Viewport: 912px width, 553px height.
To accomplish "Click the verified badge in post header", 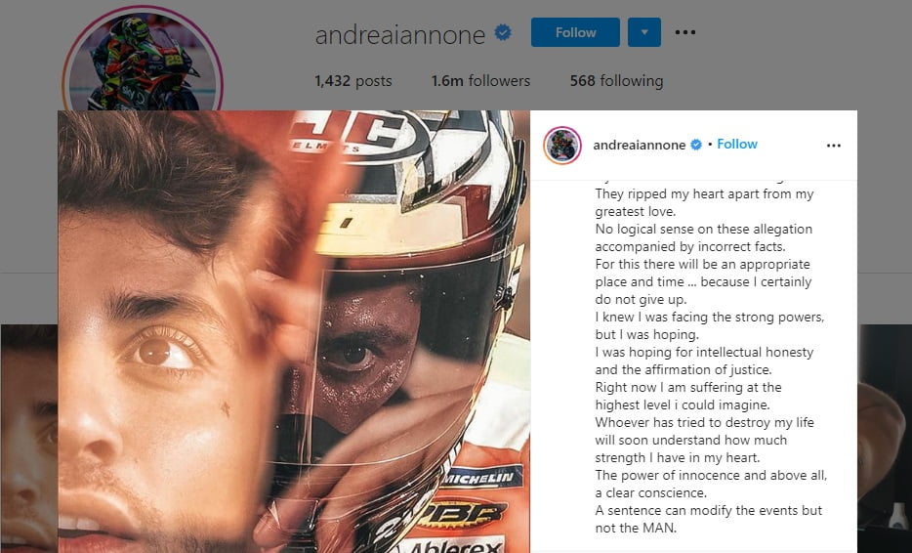I will (696, 145).
